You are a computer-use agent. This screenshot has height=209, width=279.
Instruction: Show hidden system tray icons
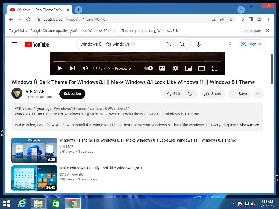[233, 204]
